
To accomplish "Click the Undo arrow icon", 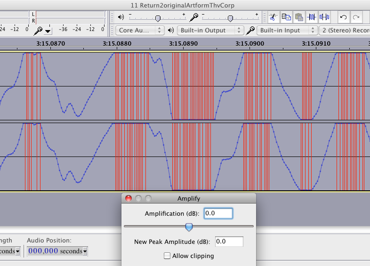I will [x=343, y=17].
